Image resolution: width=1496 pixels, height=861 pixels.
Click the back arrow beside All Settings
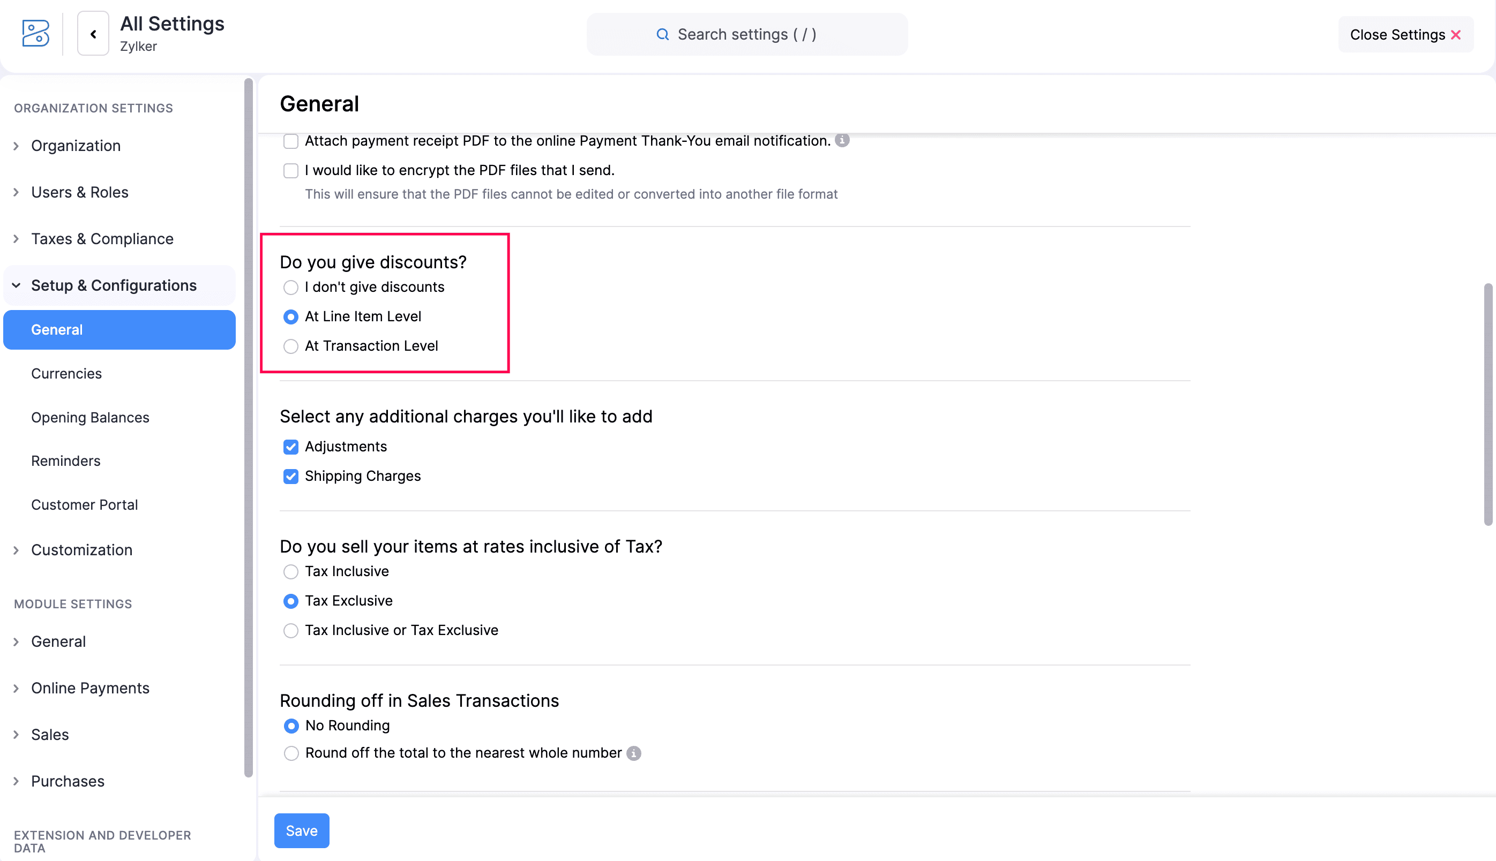point(93,34)
